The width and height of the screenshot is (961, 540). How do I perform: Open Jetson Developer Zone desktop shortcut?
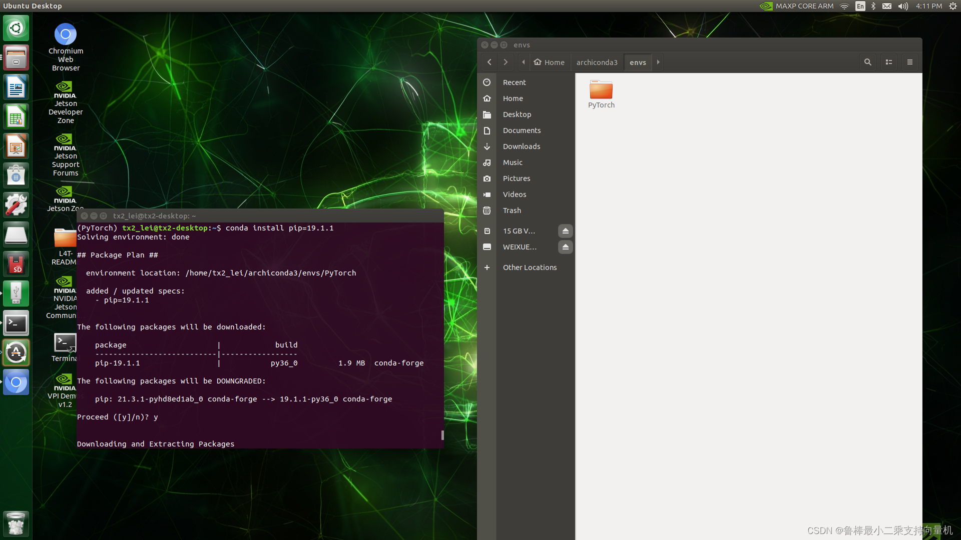pyautogui.click(x=66, y=102)
